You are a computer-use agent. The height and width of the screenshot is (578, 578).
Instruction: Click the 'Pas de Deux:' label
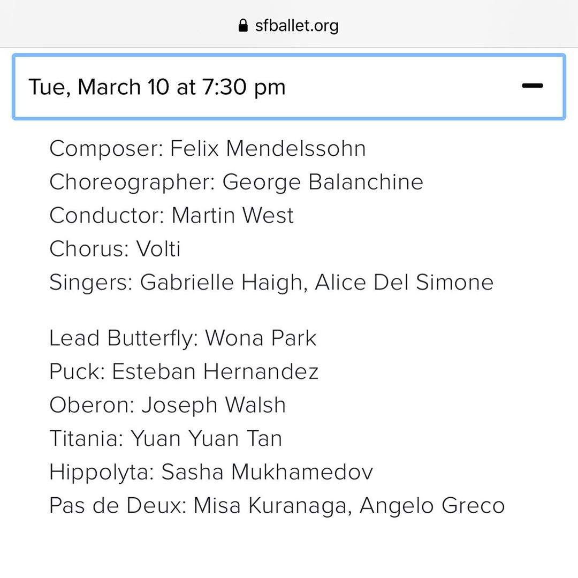point(118,506)
